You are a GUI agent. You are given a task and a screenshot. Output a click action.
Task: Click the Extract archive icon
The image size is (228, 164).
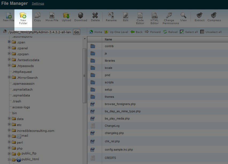[199, 15]
